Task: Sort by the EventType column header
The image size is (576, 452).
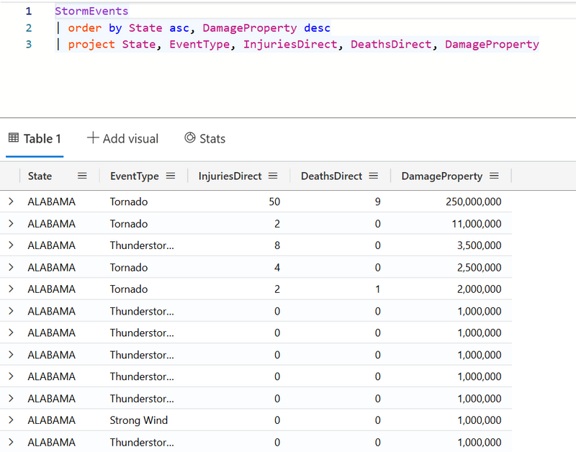Action: [135, 176]
